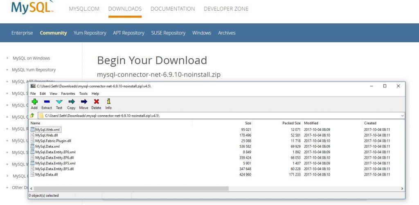The width and height of the screenshot is (419, 205).
Task: Open the Windows tab on webpage
Action: click(x=202, y=33)
